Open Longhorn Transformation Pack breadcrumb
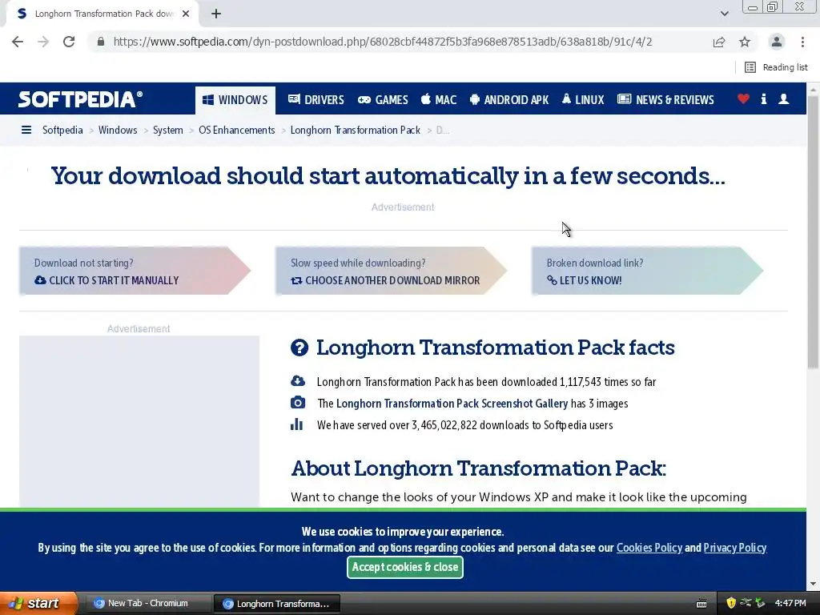820x615 pixels. pyautogui.click(x=355, y=130)
